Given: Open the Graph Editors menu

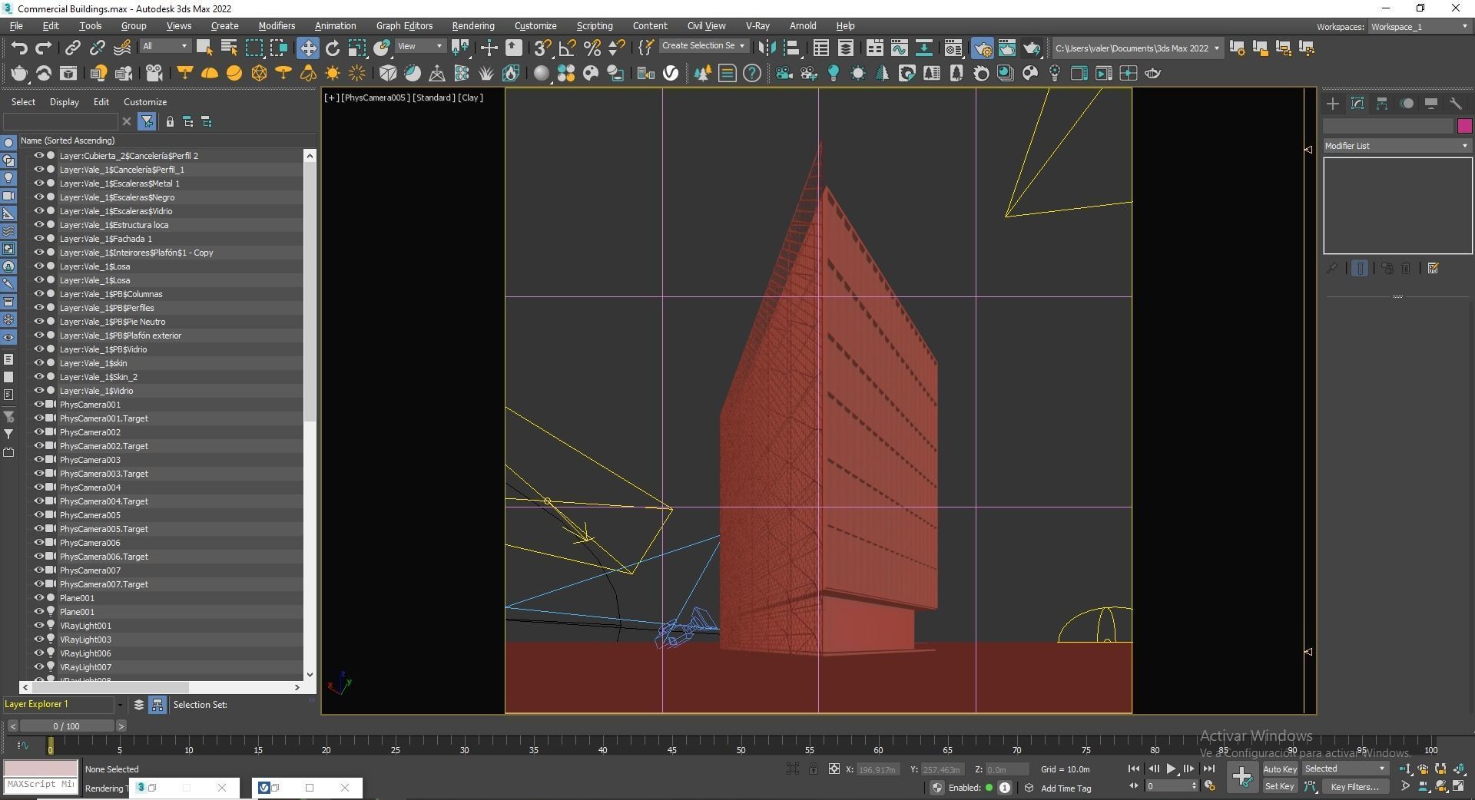Looking at the screenshot, I should tap(404, 26).
